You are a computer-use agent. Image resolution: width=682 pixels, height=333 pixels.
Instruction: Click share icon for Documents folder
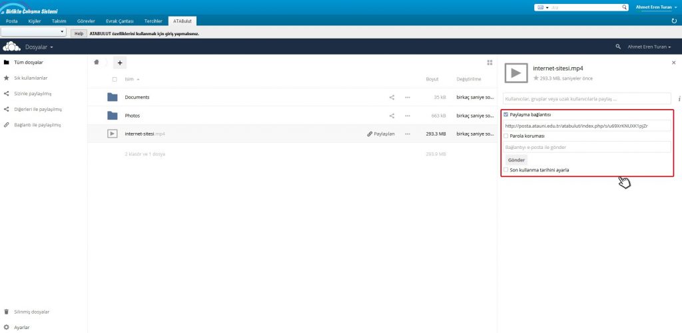tap(392, 97)
